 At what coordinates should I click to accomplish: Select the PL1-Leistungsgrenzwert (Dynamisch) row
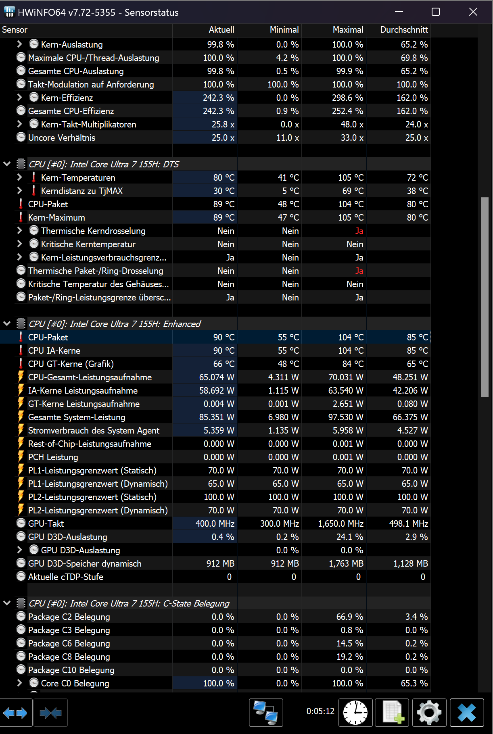(215, 484)
